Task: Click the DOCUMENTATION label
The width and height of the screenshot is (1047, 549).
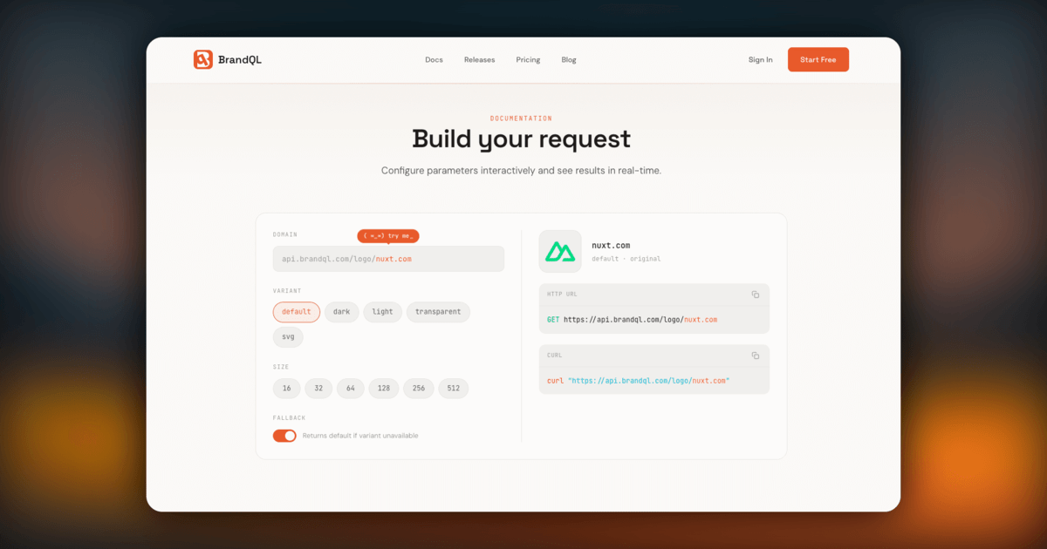Action: point(521,119)
